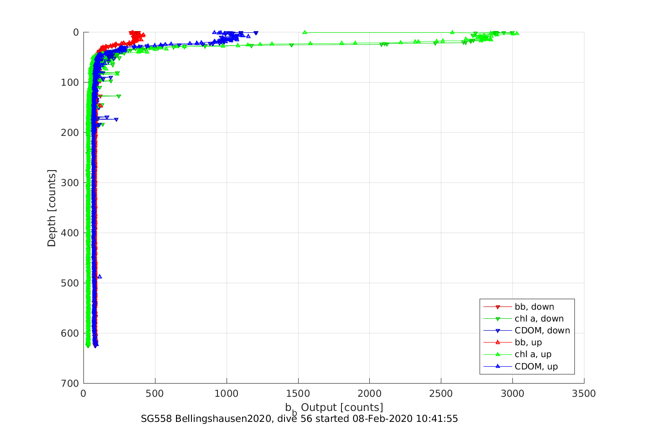Click the red up-triangle marker in legend
This screenshot has width=646, height=431.
point(498,342)
